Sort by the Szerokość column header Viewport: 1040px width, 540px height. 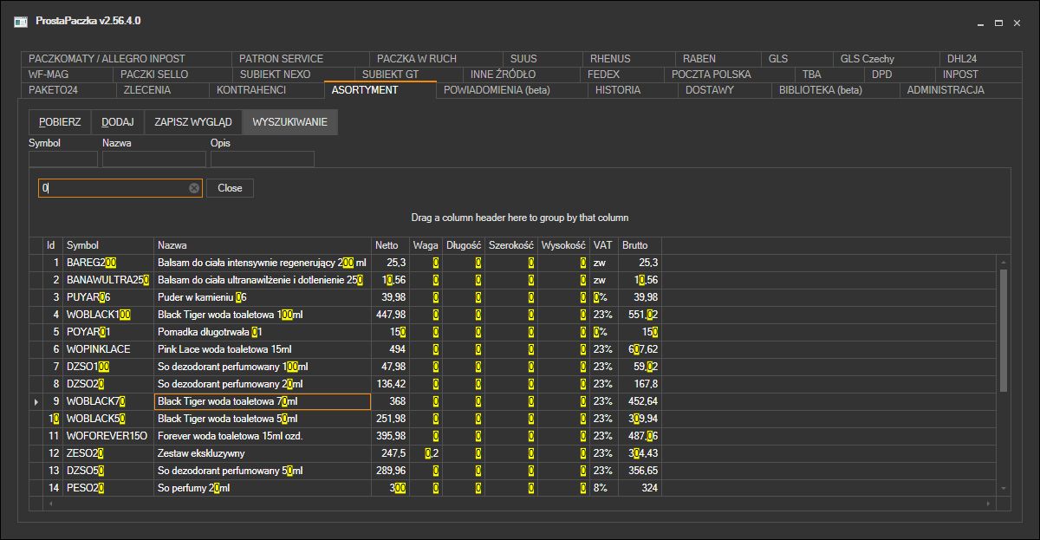point(511,245)
